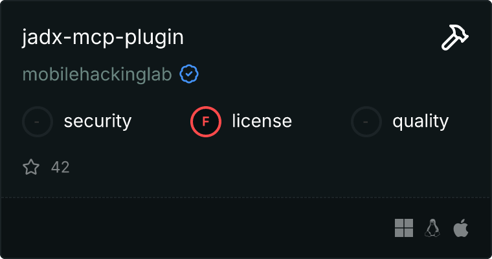Screen dimensions: 492x259
Task: Open the jadx-mcp-plugin title link
Action: pyautogui.click(x=103, y=38)
